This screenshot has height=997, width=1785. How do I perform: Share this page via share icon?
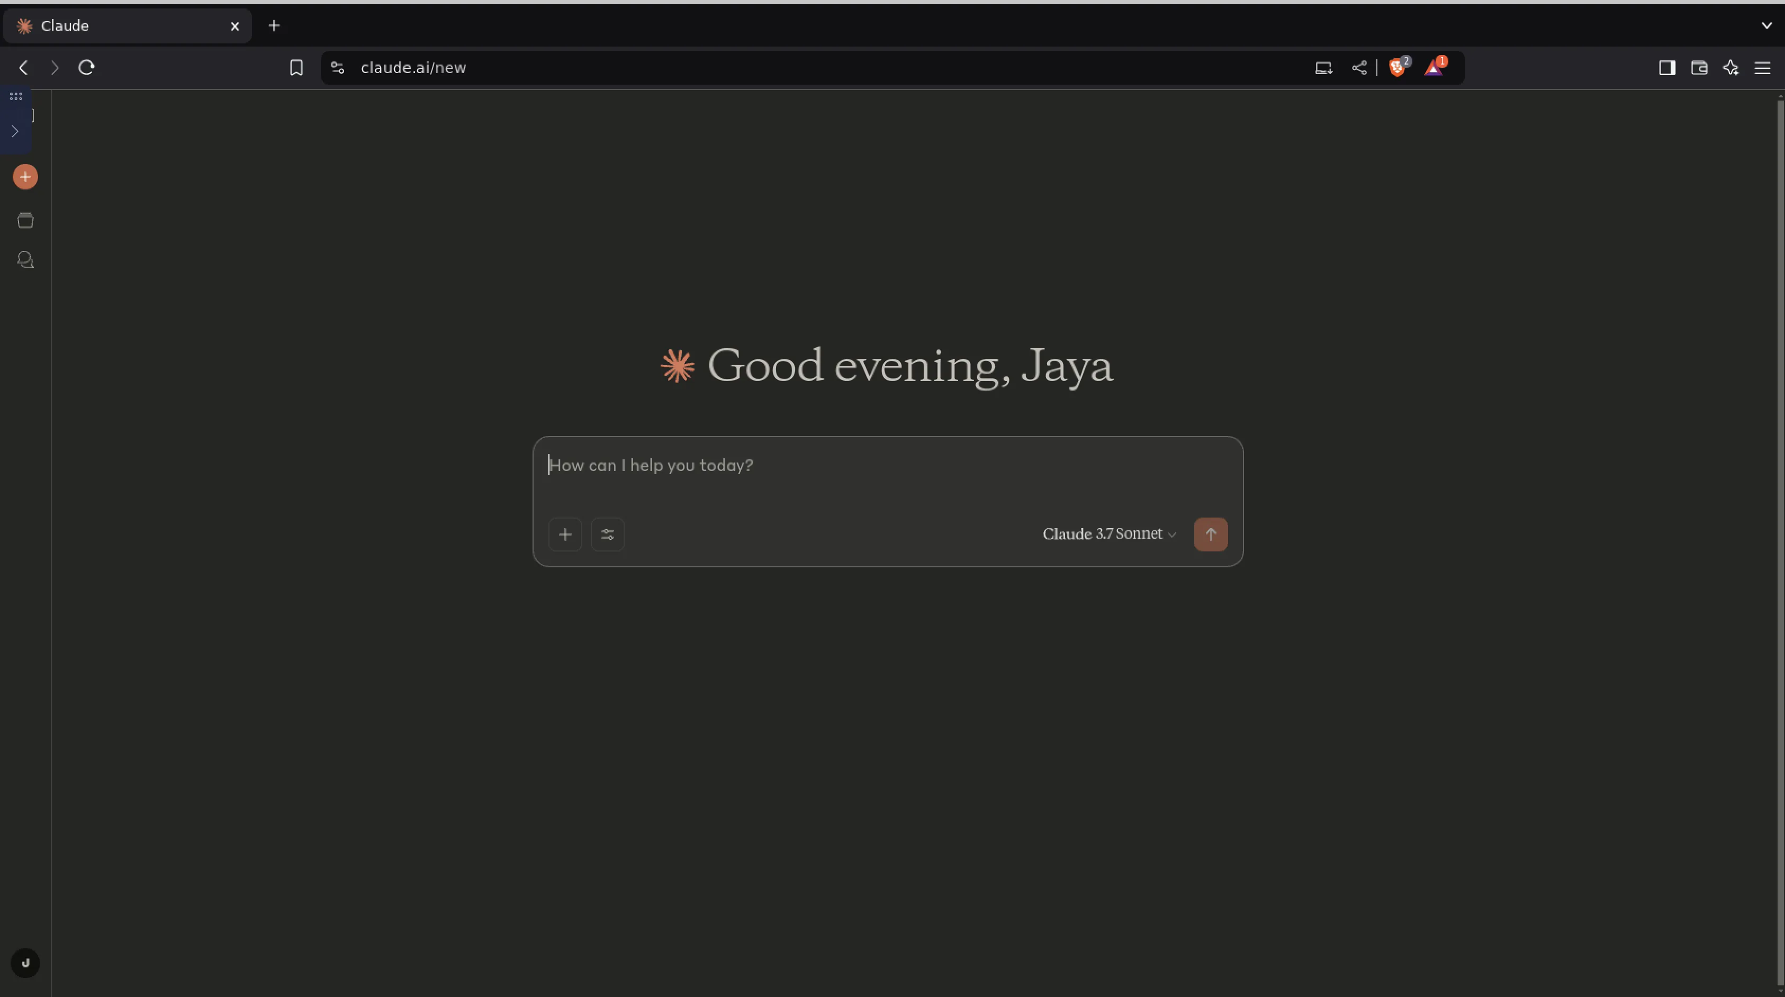point(1359,68)
